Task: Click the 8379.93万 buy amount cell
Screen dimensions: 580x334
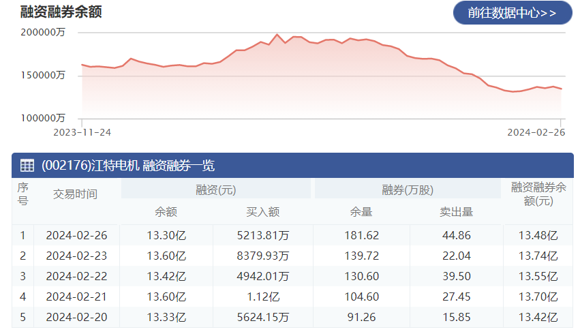Action: click(262, 256)
